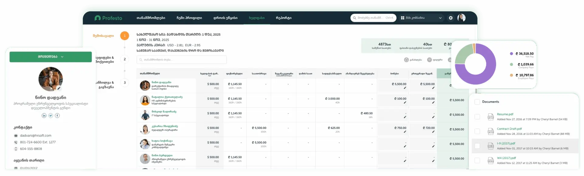The image size is (584, 176).
Task: Click the LinkedIn icon under ნინო დადვანი
Action: tap(44, 115)
